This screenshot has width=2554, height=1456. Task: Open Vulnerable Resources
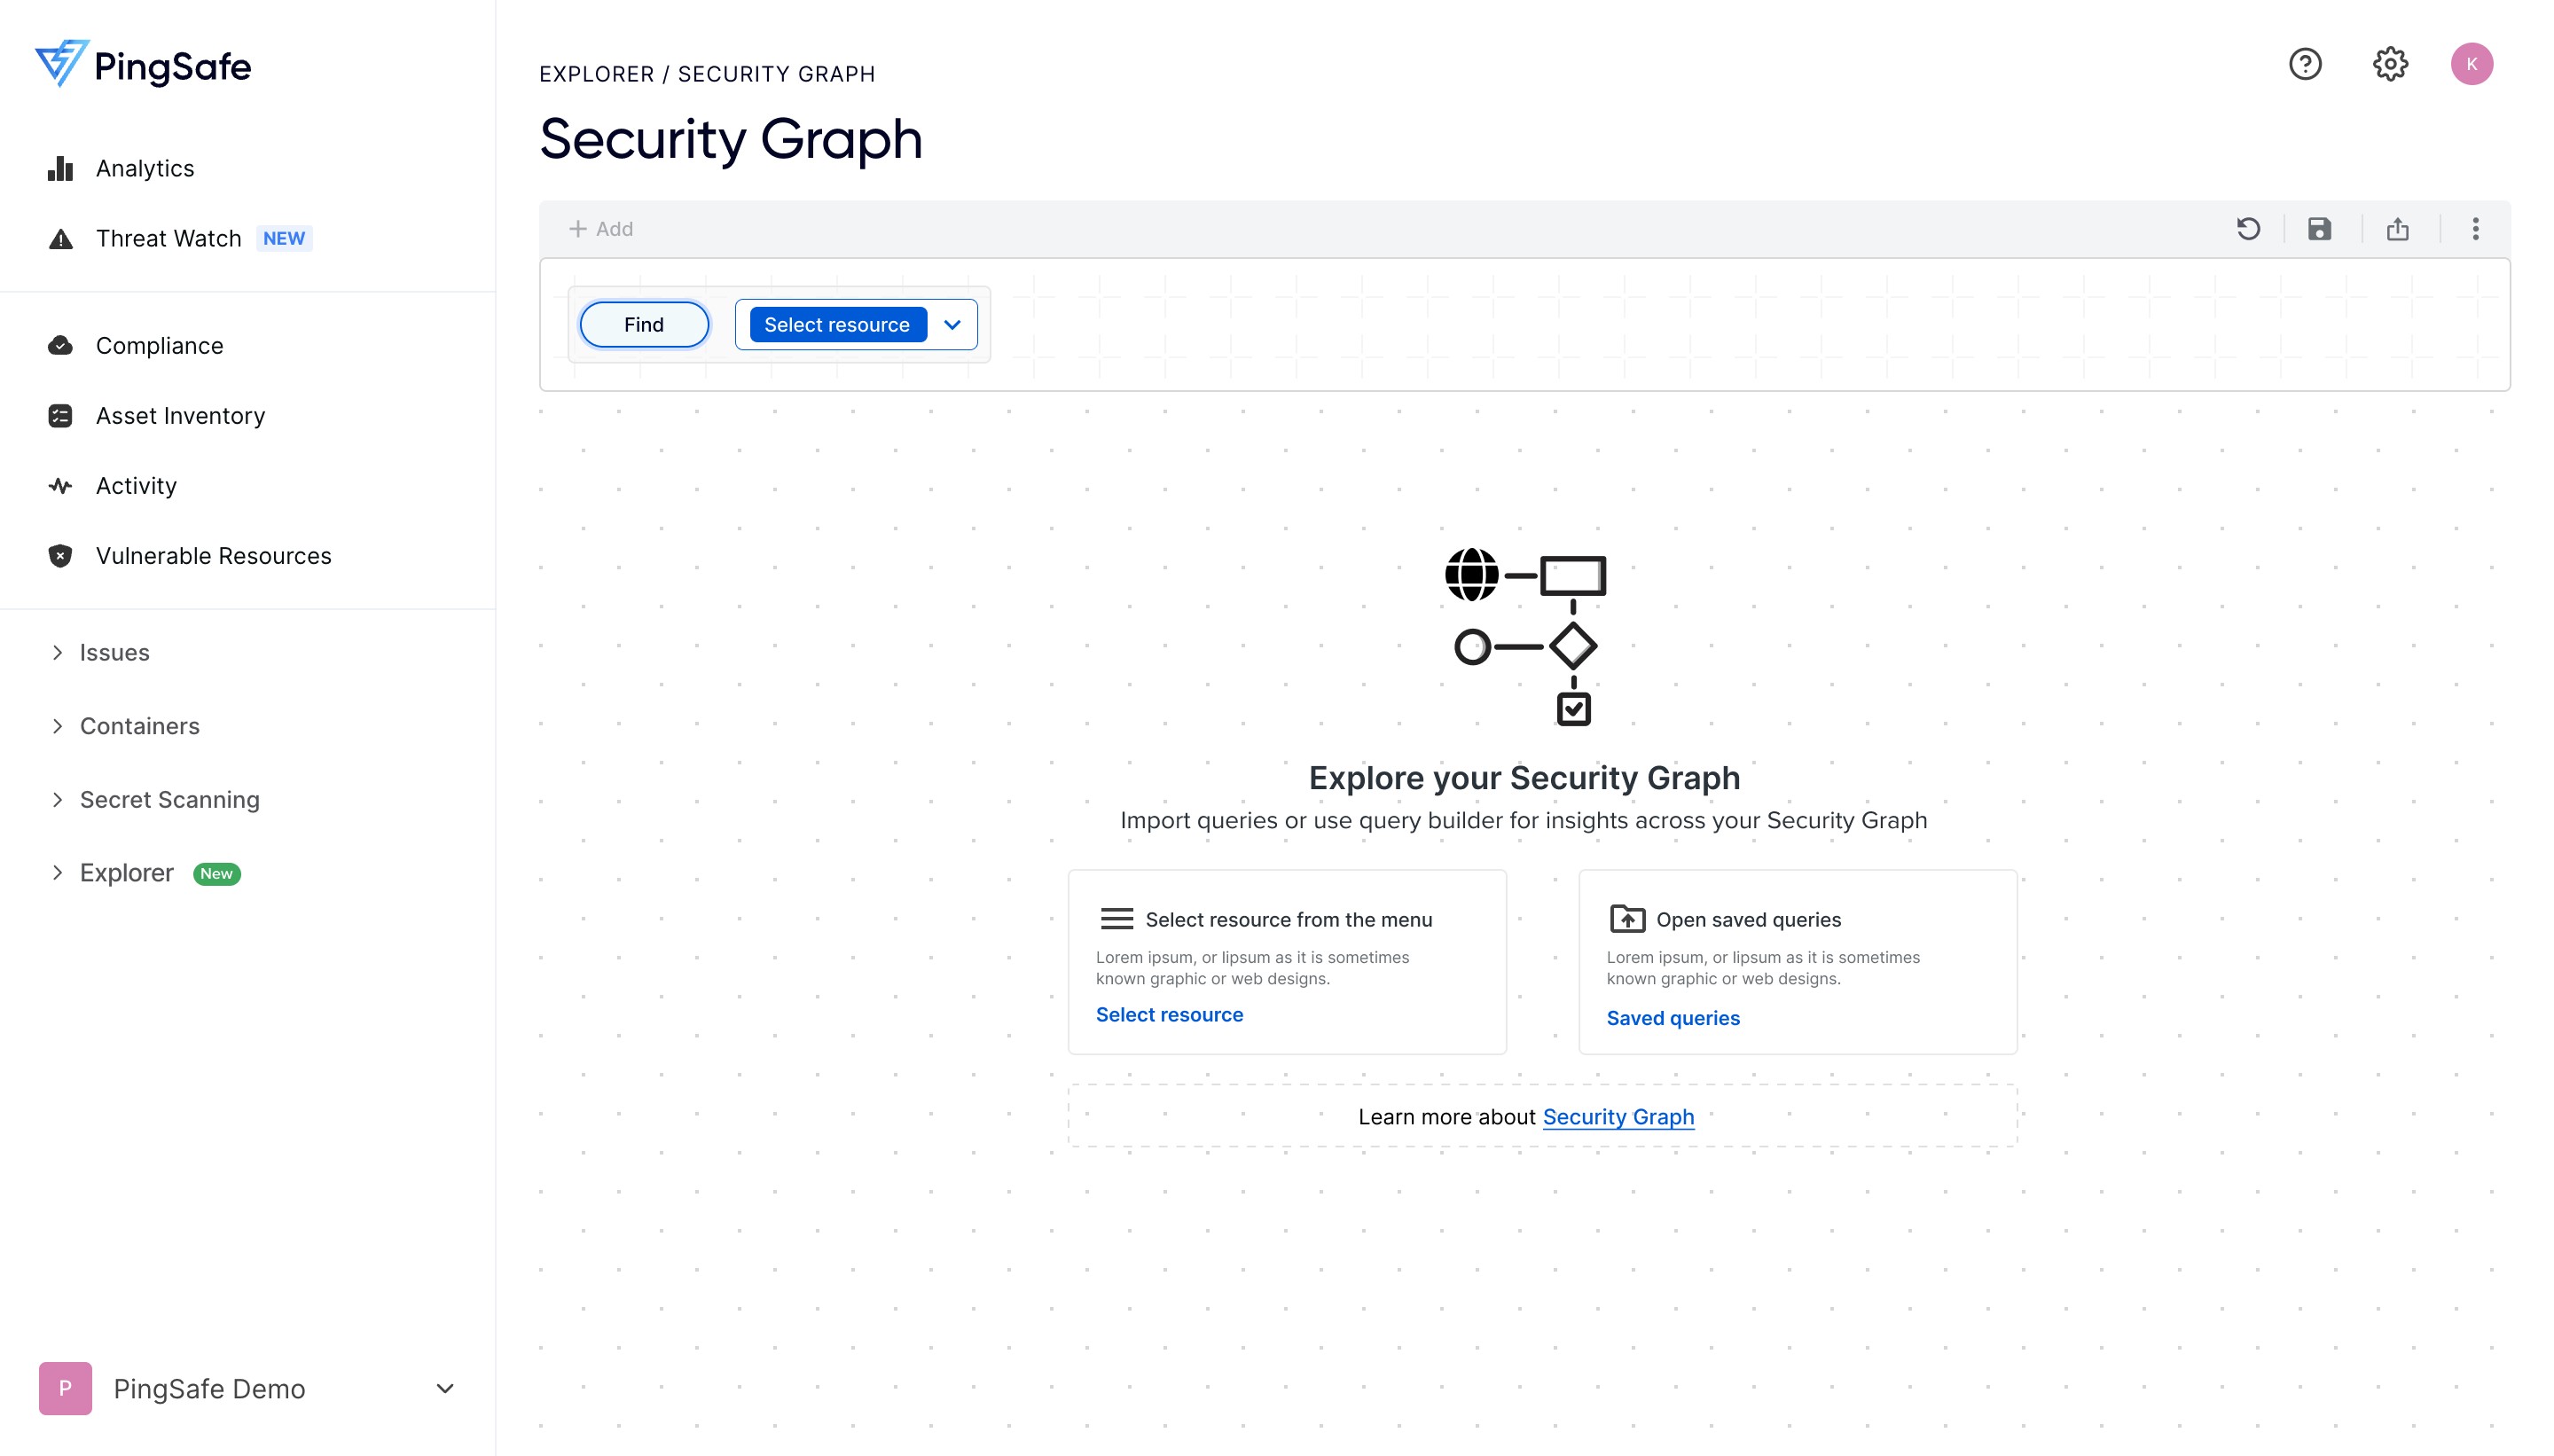pos(214,555)
